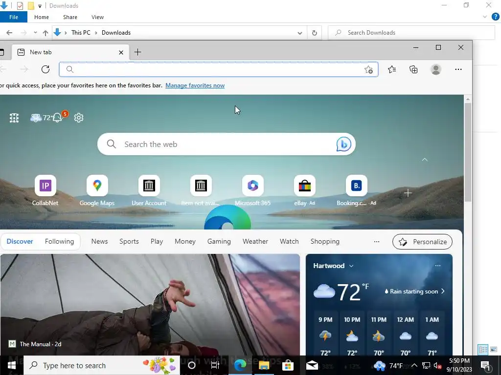Open Share ribbon tab in Downloads window
This screenshot has height=375, width=501.
70,17
